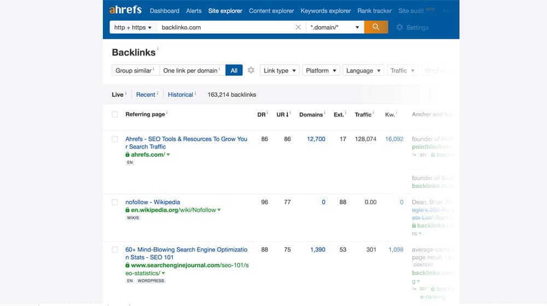This screenshot has width=547, height=306.
Task: Select the Group similar option
Action: click(x=135, y=70)
